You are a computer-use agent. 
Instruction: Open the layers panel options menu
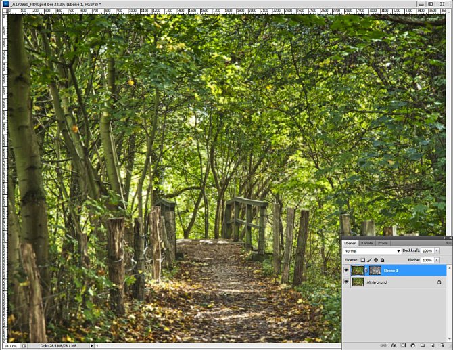click(450, 243)
